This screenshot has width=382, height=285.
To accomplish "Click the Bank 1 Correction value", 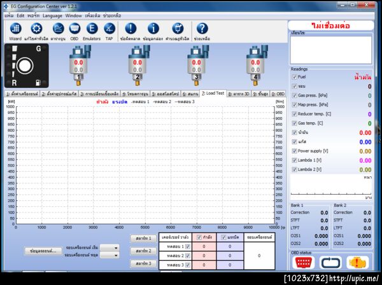I will (324, 212).
